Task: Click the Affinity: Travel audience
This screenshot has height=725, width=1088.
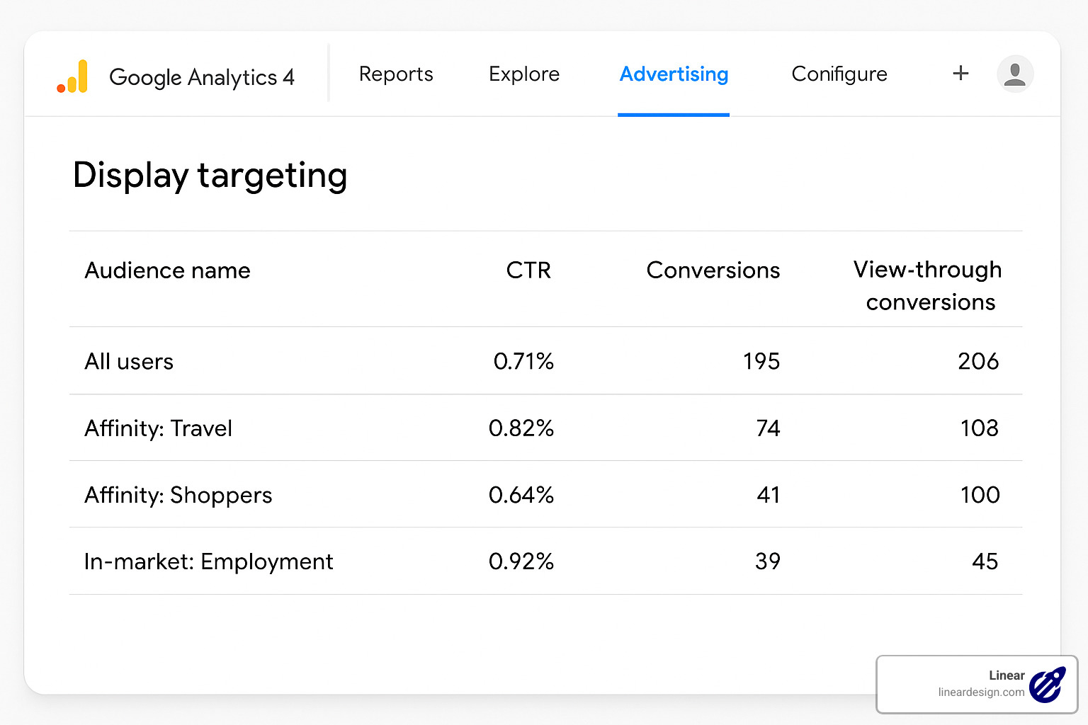Action: [159, 428]
